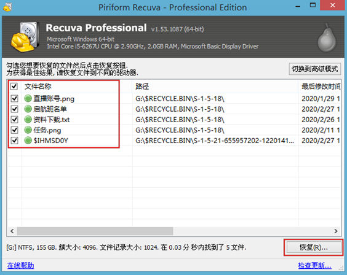Sort by 最后修改时间 column header

coord(319,87)
